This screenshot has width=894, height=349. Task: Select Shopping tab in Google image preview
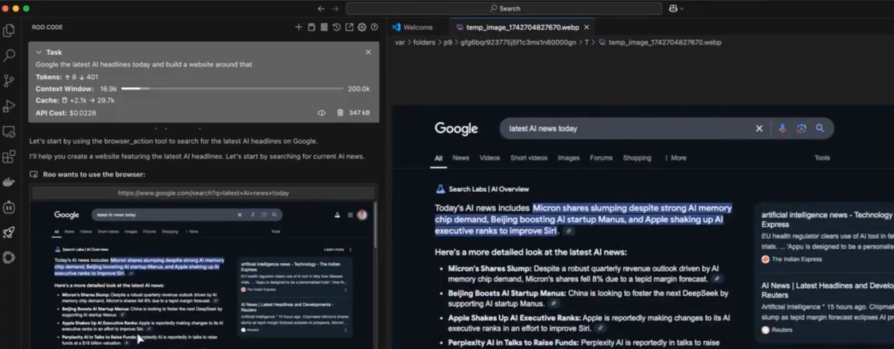pos(637,158)
